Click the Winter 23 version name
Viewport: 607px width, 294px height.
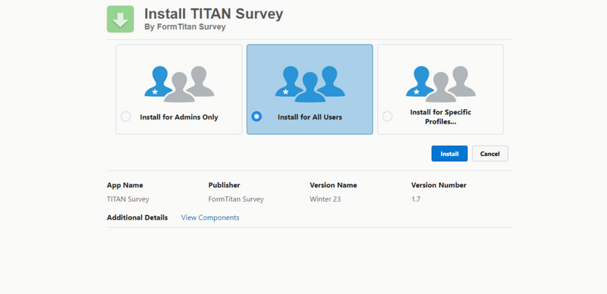pos(326,199)
